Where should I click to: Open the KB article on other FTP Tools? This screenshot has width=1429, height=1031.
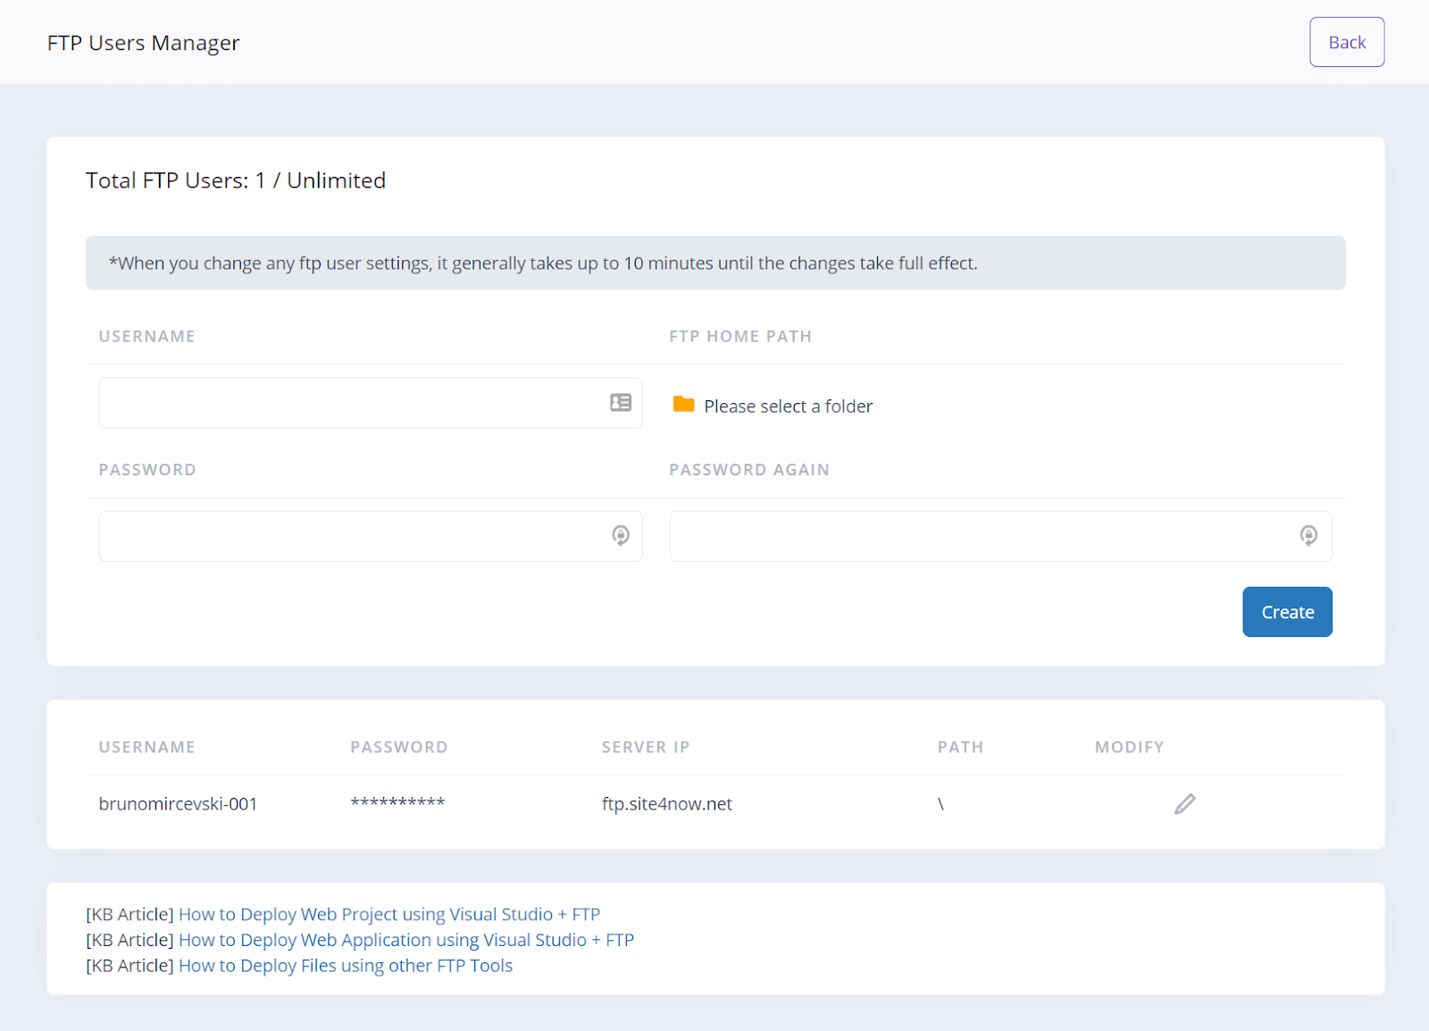(346, 966)
